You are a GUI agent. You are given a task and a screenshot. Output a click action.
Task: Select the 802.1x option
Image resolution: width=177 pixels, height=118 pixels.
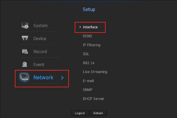click(89, 63)
